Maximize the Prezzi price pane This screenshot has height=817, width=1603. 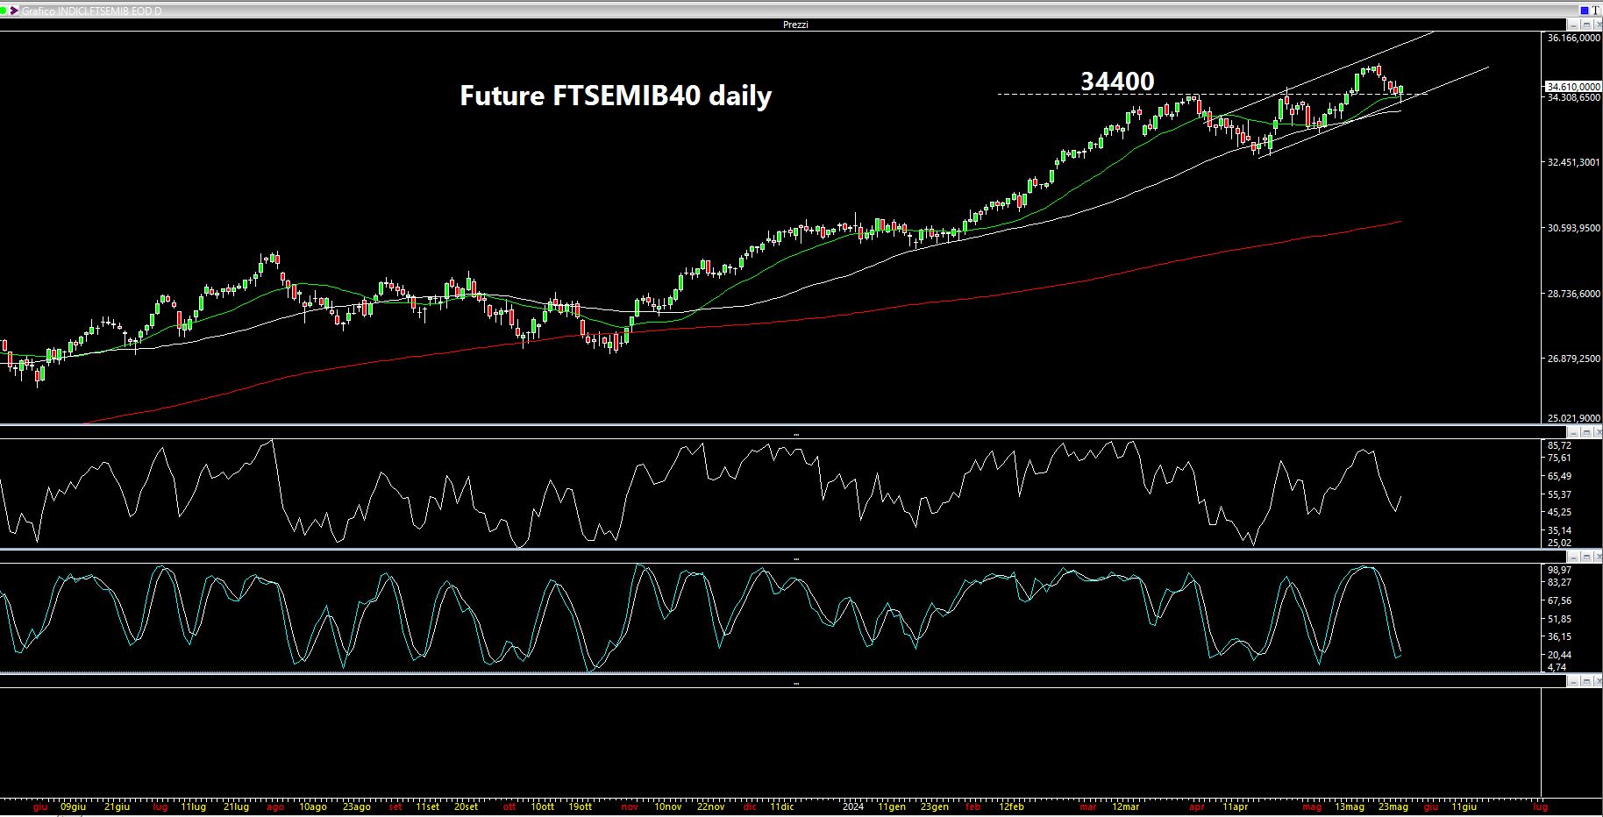point(1586,25)
